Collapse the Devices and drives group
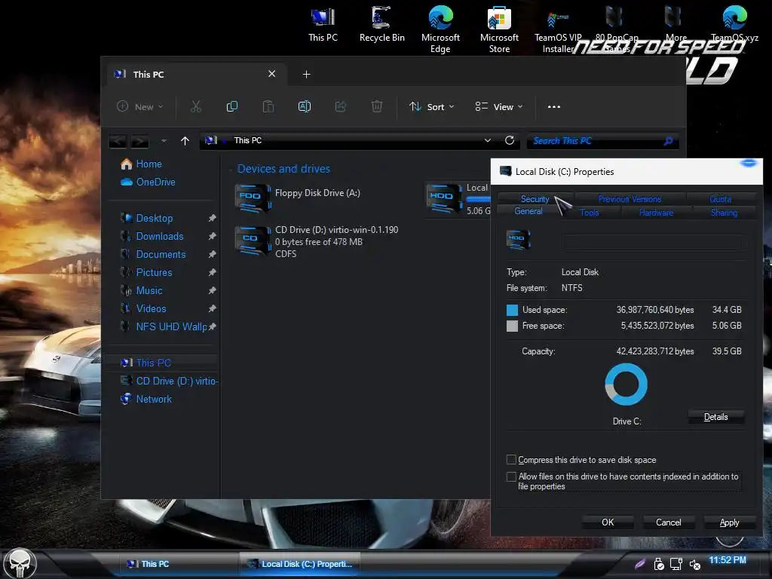Image resolution: width=772 pixels, height=579 pixels. pos(231,170)
